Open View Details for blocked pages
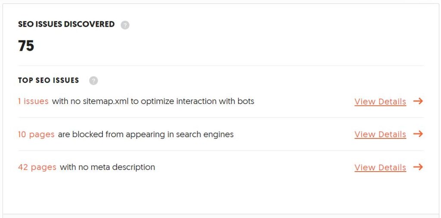441x218 pixels. (x=380, y=134)
